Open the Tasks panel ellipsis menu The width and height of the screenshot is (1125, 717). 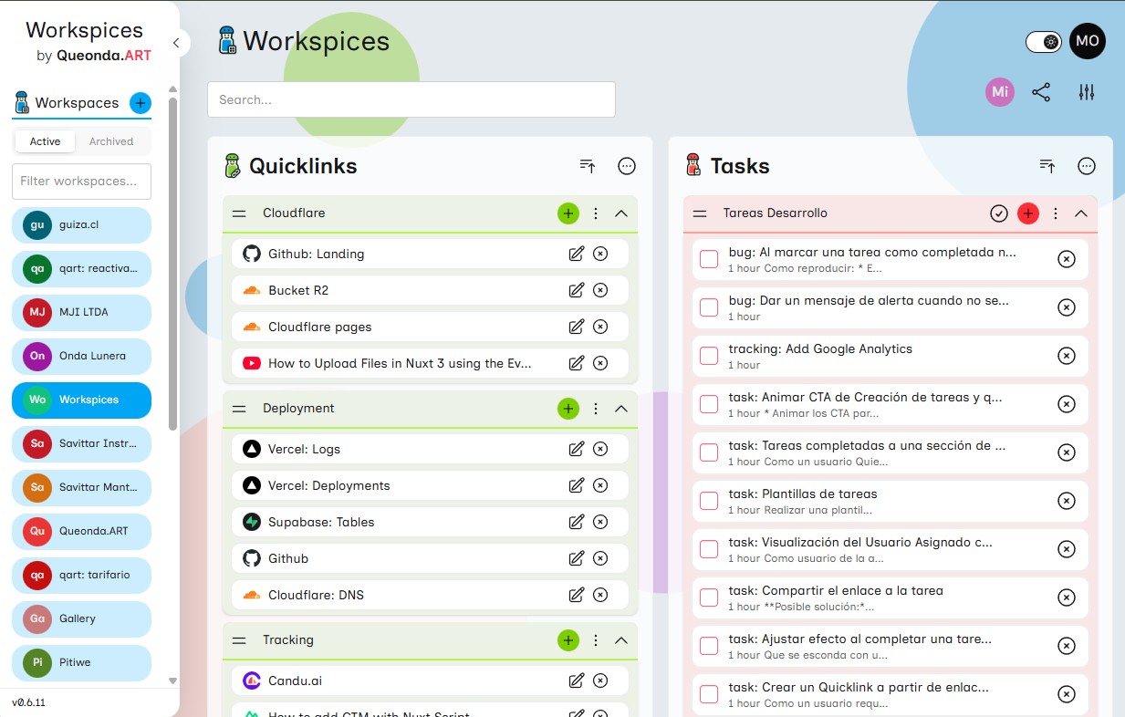1087,166
